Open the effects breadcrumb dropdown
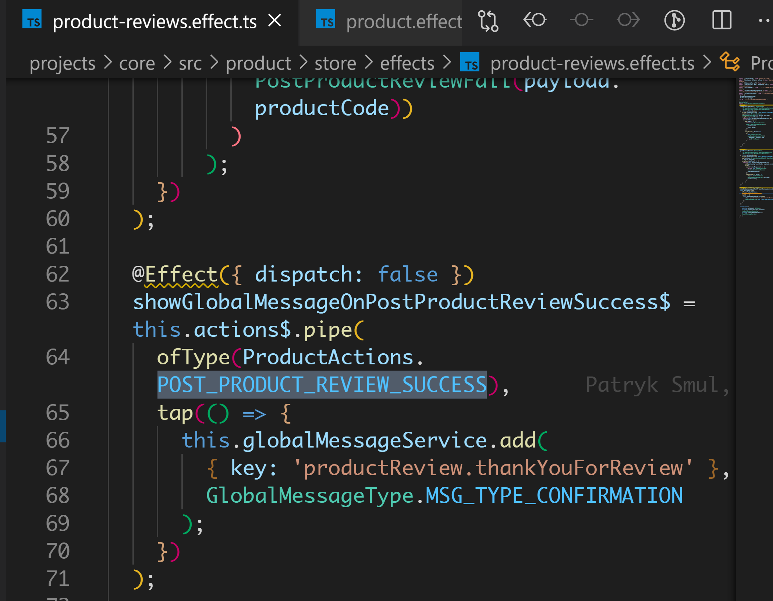 [x=407, y=63]
